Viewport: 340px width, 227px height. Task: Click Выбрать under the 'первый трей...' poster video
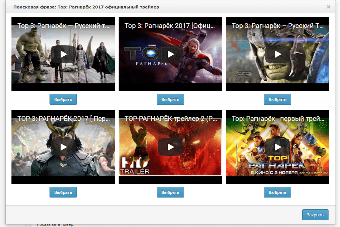pos(278,192)
